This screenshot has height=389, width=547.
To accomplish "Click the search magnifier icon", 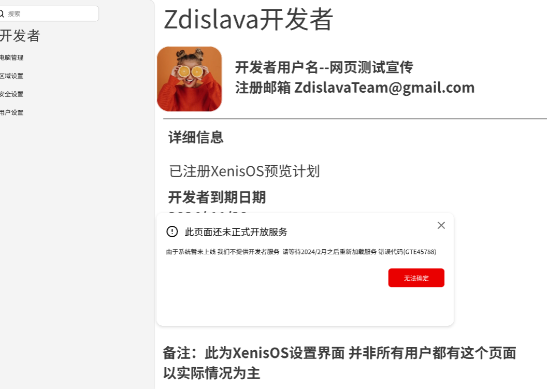I will 2,13.
